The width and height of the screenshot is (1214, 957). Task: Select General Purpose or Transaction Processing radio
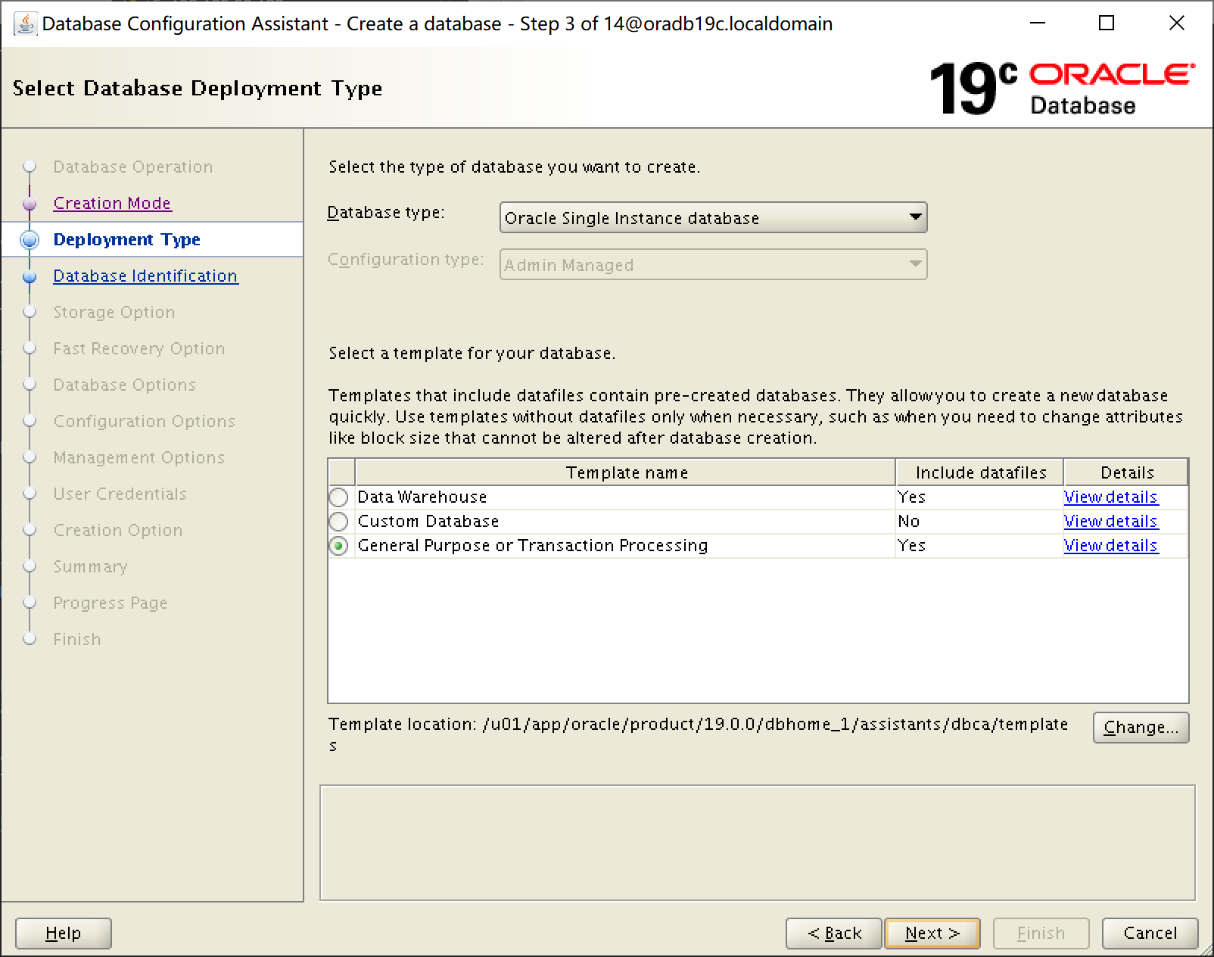(x=338, y=546)
